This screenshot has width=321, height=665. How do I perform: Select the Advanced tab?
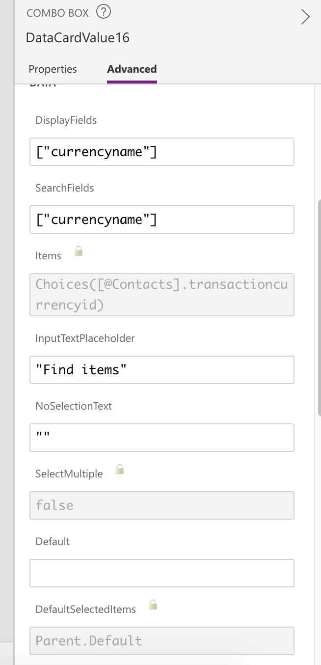[132, 69]
